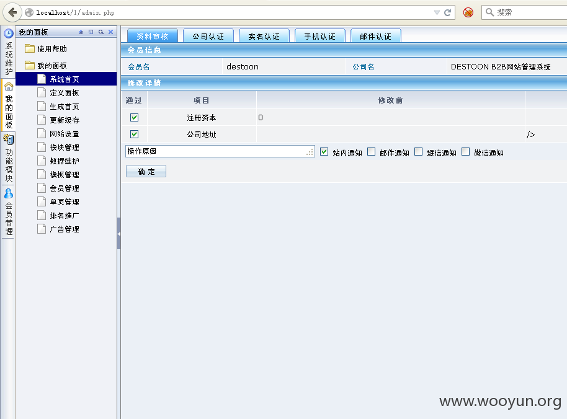567x419 pixels.
Task: Click the folder icon beside 使用帮助
Action: [30, 48]
